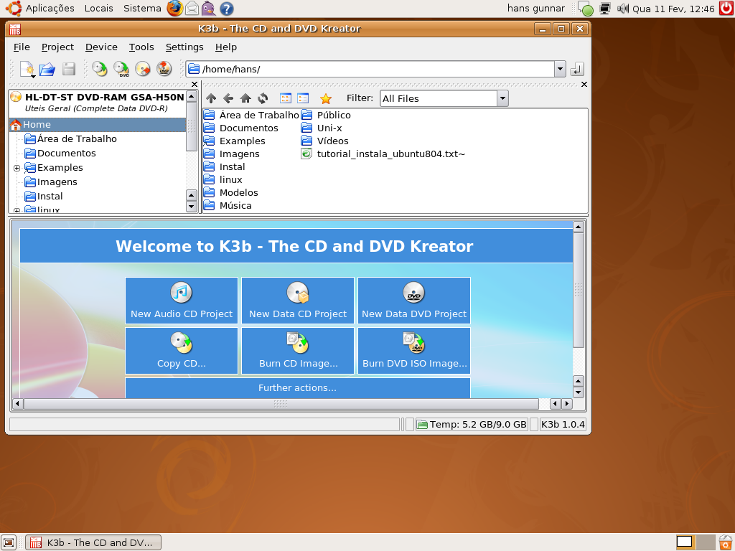Click the K3b 1.0.4 version label
This screenshot has width=735, height=551.
(x=563, y=425)
